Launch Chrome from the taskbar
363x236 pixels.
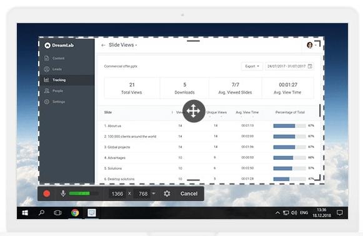click(x=75, y=213)
